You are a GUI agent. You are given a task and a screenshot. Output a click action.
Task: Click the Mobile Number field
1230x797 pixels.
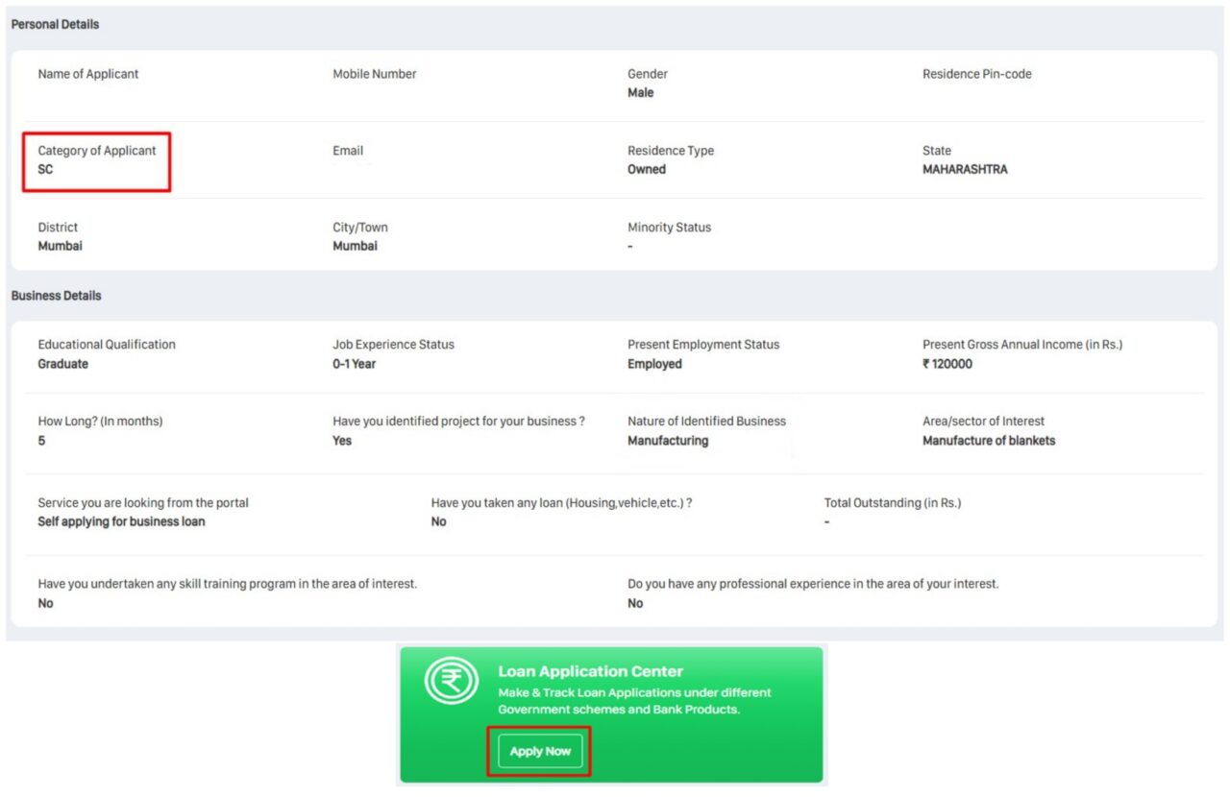[375, 75]
